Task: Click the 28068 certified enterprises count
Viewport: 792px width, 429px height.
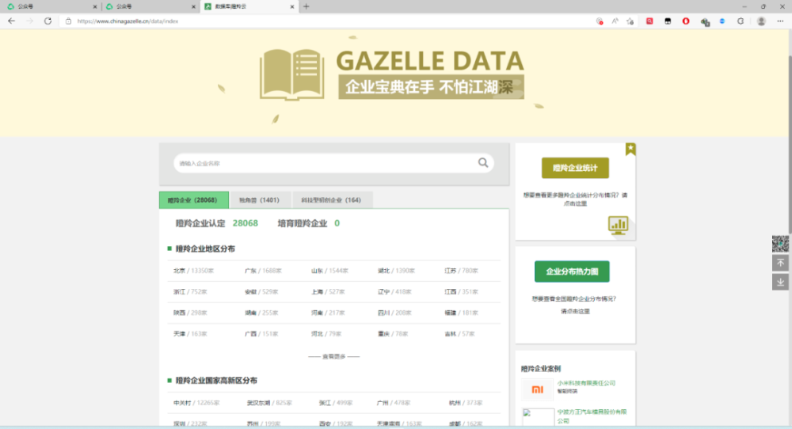Action: (x=245, y=223)
